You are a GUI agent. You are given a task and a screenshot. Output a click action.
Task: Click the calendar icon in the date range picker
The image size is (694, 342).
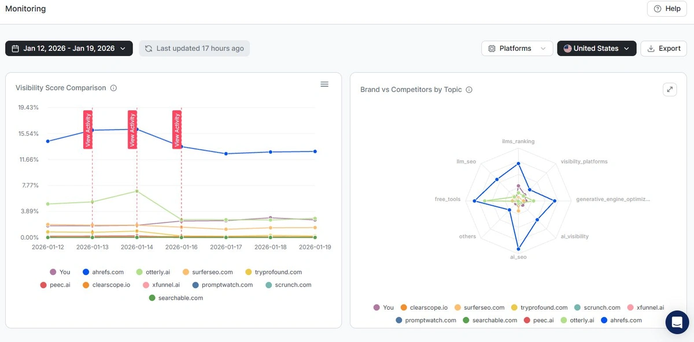[x=15, y=48]
